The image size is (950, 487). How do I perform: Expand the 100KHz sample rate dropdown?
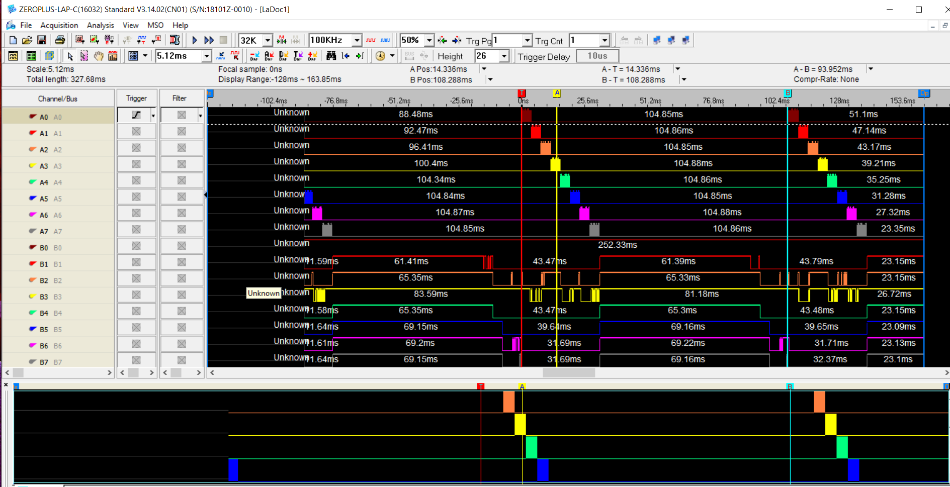click(x=357, y=40)
